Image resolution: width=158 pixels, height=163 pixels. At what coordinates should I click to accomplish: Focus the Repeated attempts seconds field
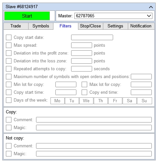tap(82, 69)
